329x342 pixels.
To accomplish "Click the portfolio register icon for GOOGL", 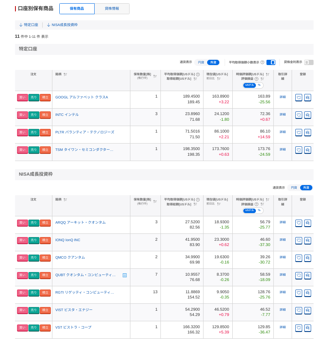I will pos(307,98).
